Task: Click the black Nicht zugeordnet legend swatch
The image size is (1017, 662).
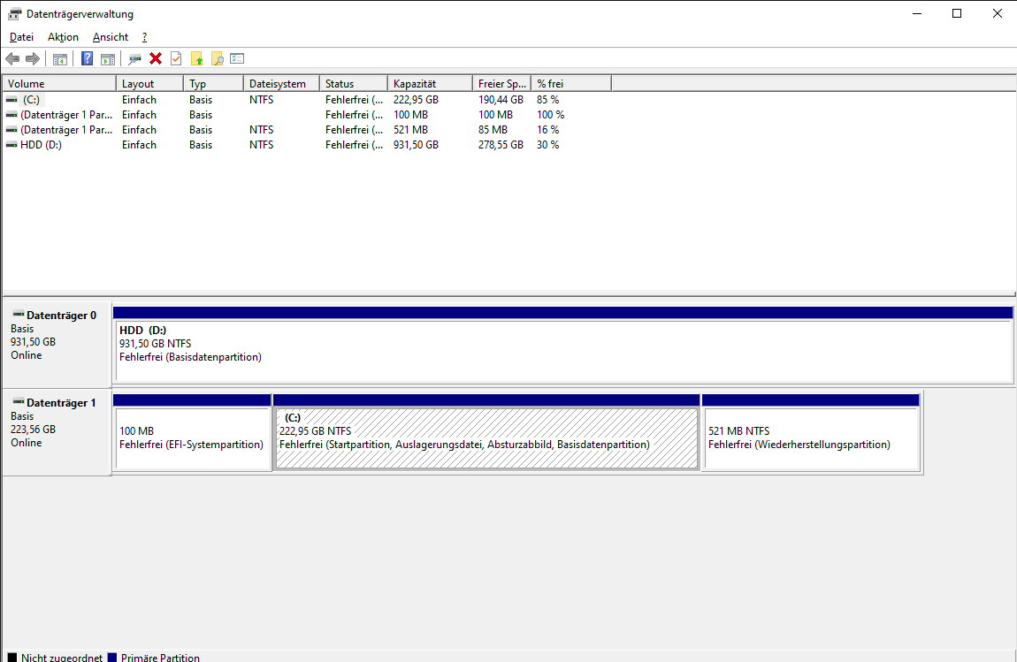Action: [12, 658]
